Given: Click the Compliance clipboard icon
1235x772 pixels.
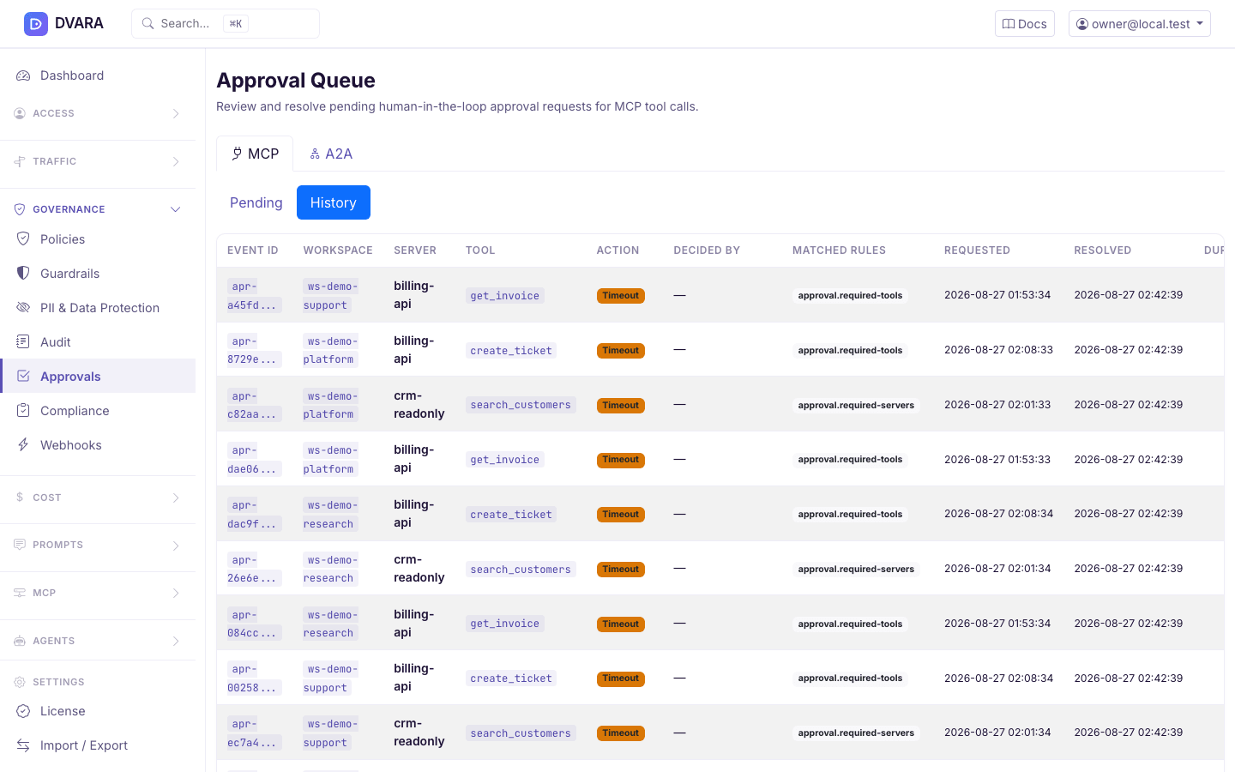Looking at the screenshot, I should (x=23, y=411).
